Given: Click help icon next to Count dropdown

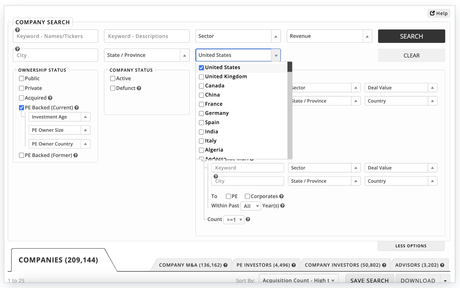Looking at the screenshot, I should tap(248, 219).
